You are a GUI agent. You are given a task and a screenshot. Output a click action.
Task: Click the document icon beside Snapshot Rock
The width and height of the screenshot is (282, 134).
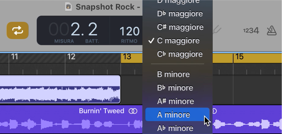click(x=69, y=6)
